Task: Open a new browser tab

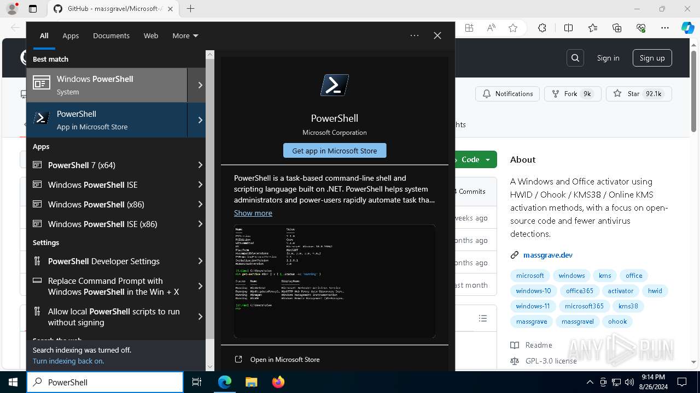Action: 190,9
